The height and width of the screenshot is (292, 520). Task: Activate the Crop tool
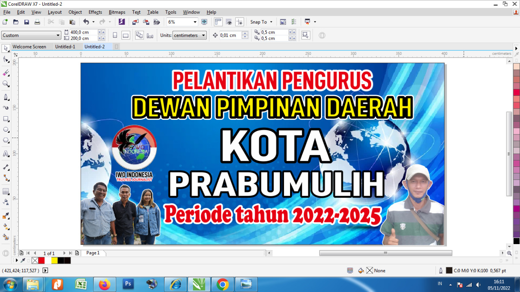tap(6, 73)
